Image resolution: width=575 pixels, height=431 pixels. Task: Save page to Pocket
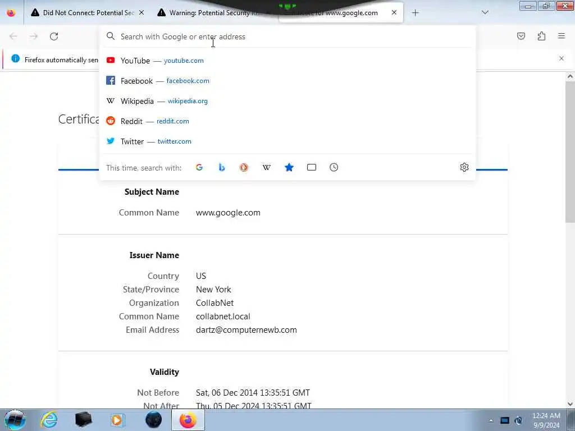[521, 36]
